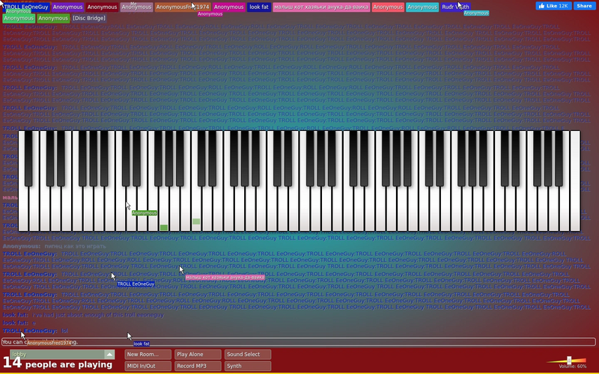Adjust the volume slider handle
The image size is (599, 374).
(x=569, y=361)
